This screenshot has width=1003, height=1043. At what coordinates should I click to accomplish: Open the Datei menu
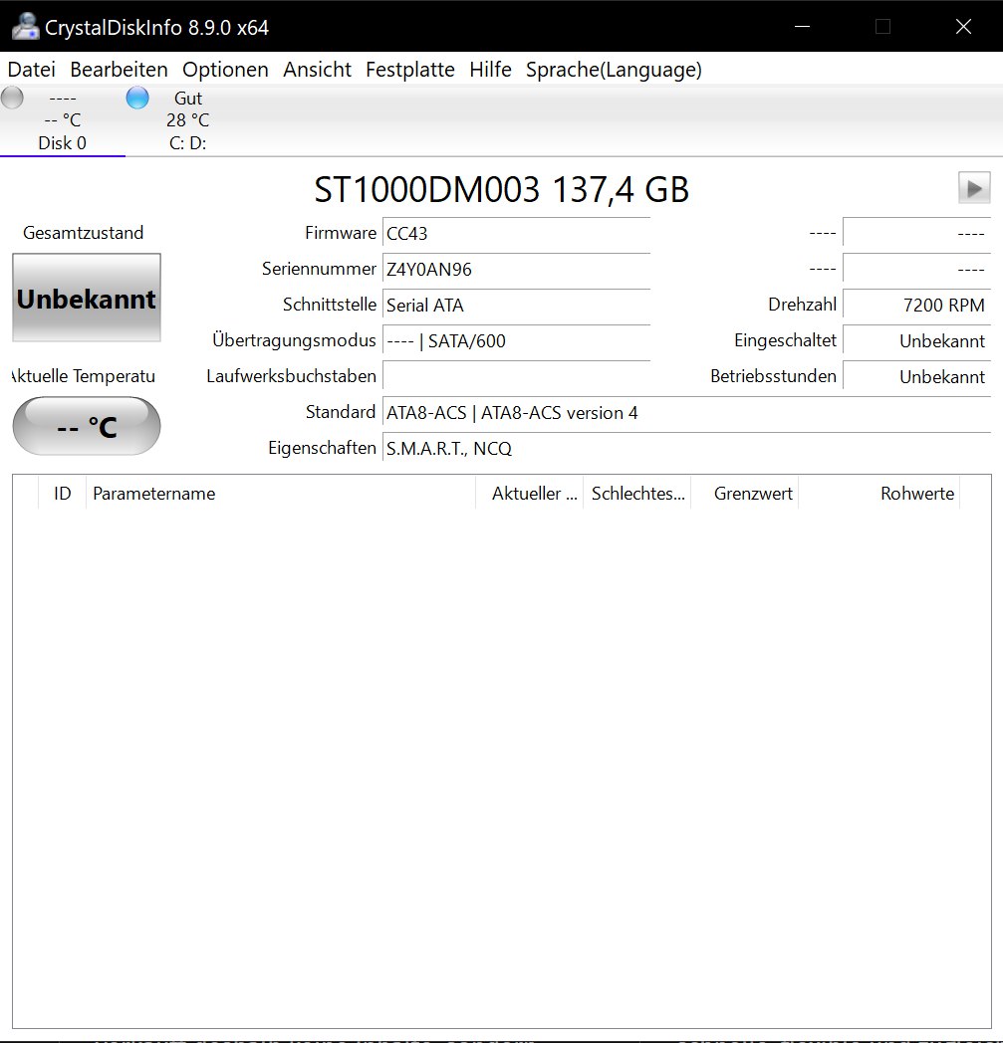(x=31, y=70)
